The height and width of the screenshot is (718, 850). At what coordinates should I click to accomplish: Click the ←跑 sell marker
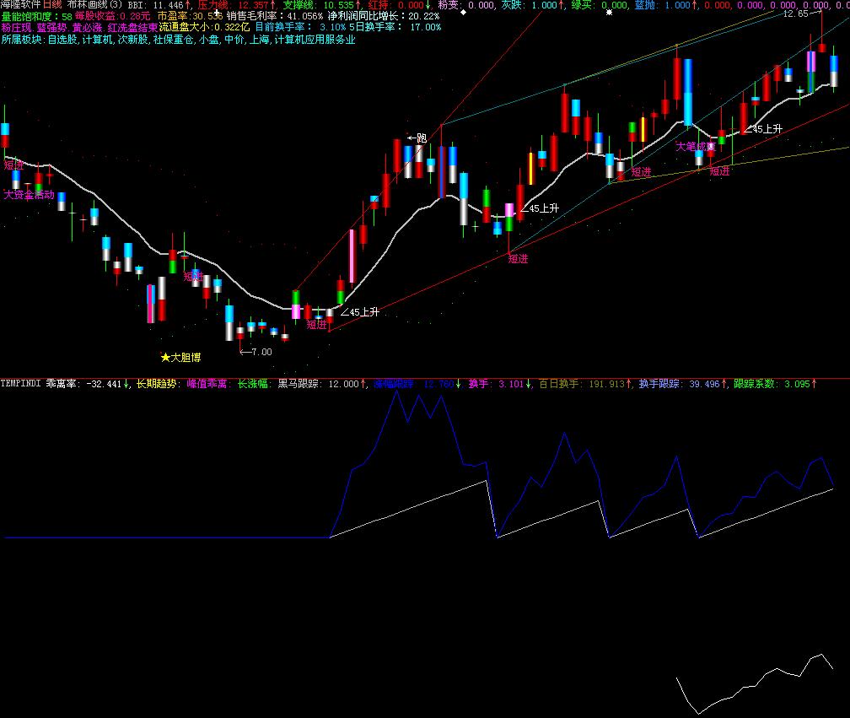coord(417,138)
